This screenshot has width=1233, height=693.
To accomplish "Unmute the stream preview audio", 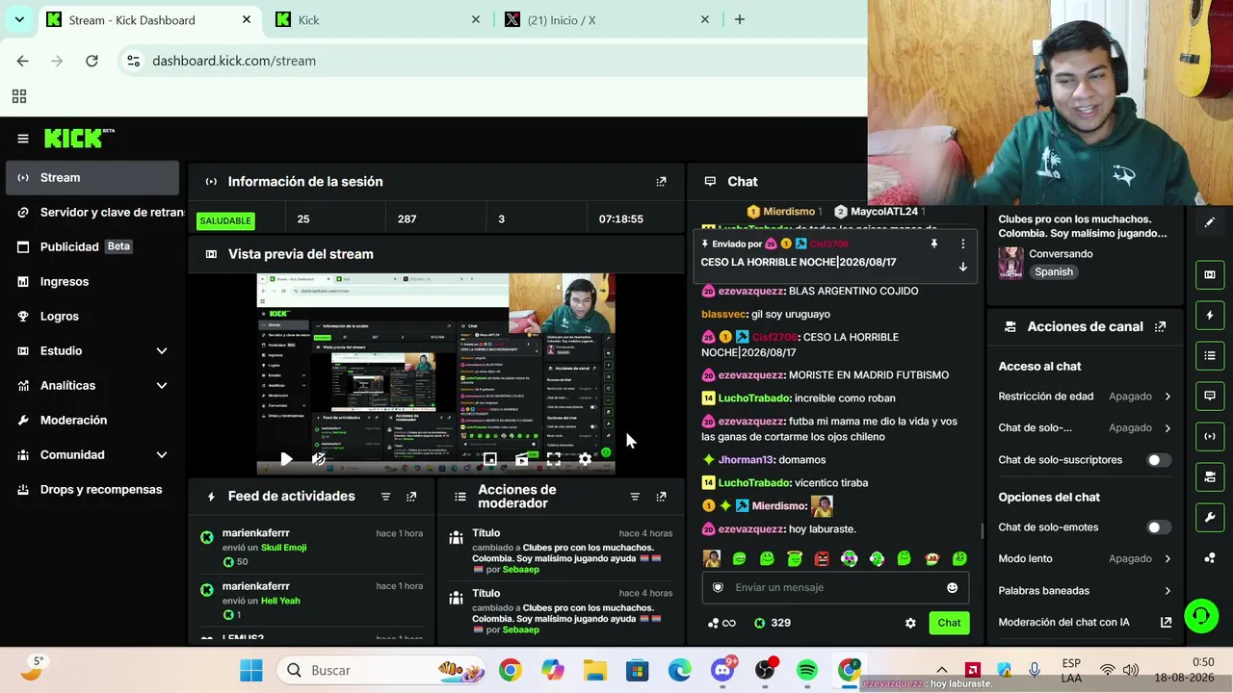I will tap(319, 459).
